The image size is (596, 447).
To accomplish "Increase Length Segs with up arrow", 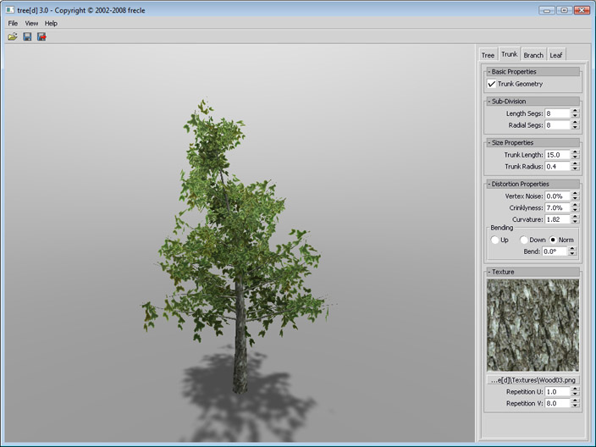I will pyautogui.click(x=575, y=111).
